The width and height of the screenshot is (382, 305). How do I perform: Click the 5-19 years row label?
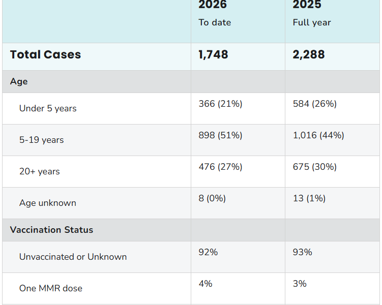[42, 140]
